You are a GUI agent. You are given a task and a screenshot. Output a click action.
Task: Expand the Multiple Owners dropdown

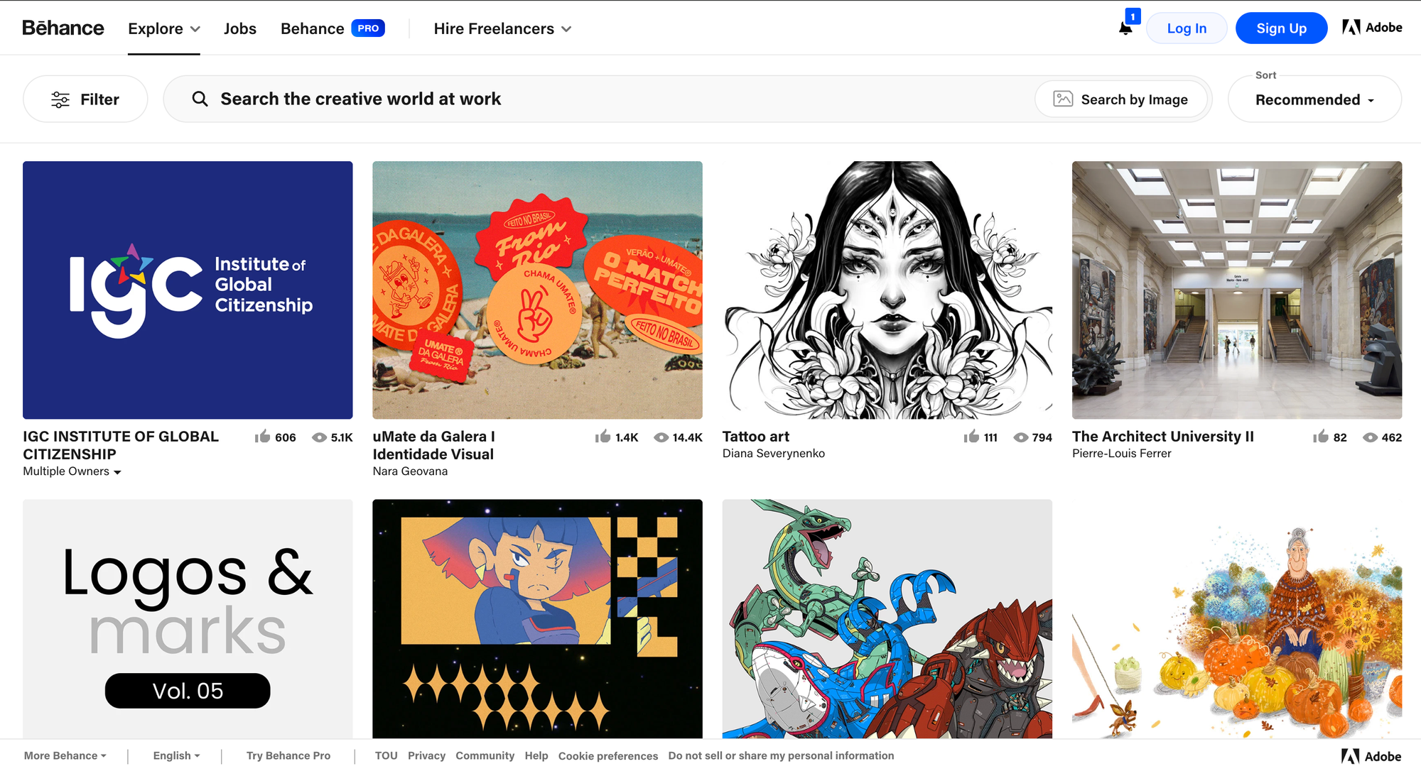[72, 471]
